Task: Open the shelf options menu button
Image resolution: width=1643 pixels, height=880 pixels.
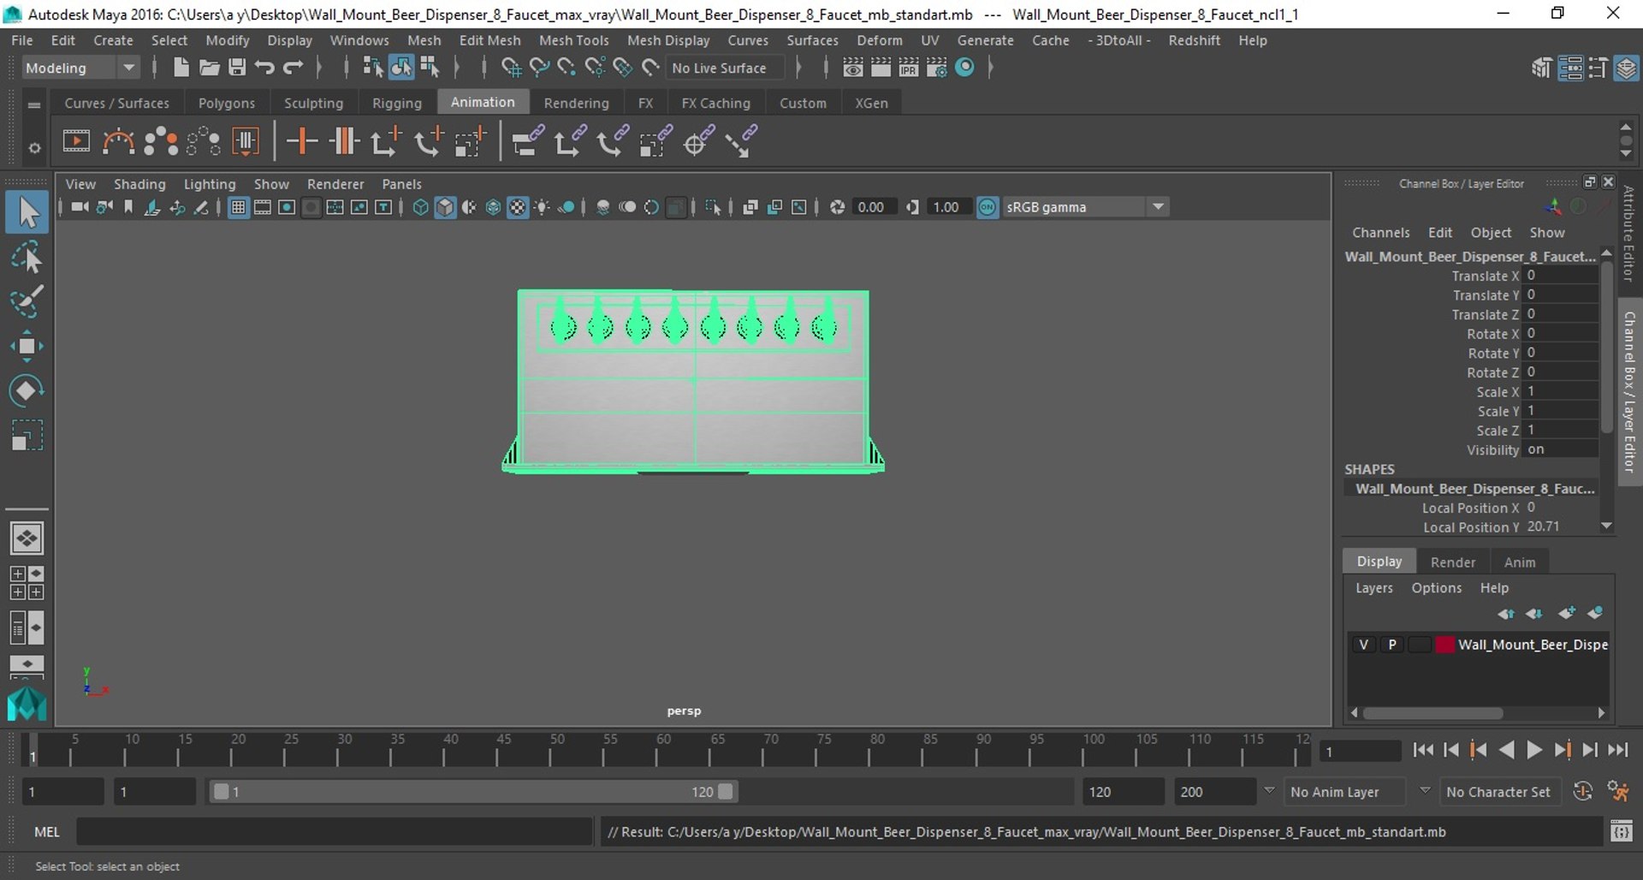Action: (x=34, y=147)
